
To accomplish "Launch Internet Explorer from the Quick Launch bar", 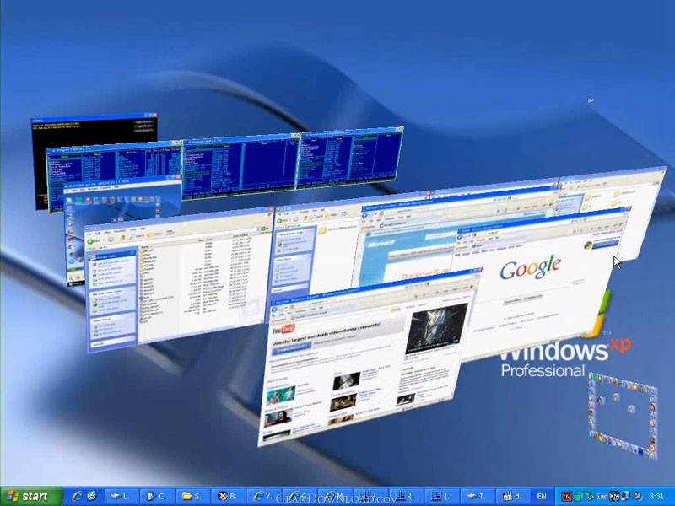I will click(x=78, y=497).
